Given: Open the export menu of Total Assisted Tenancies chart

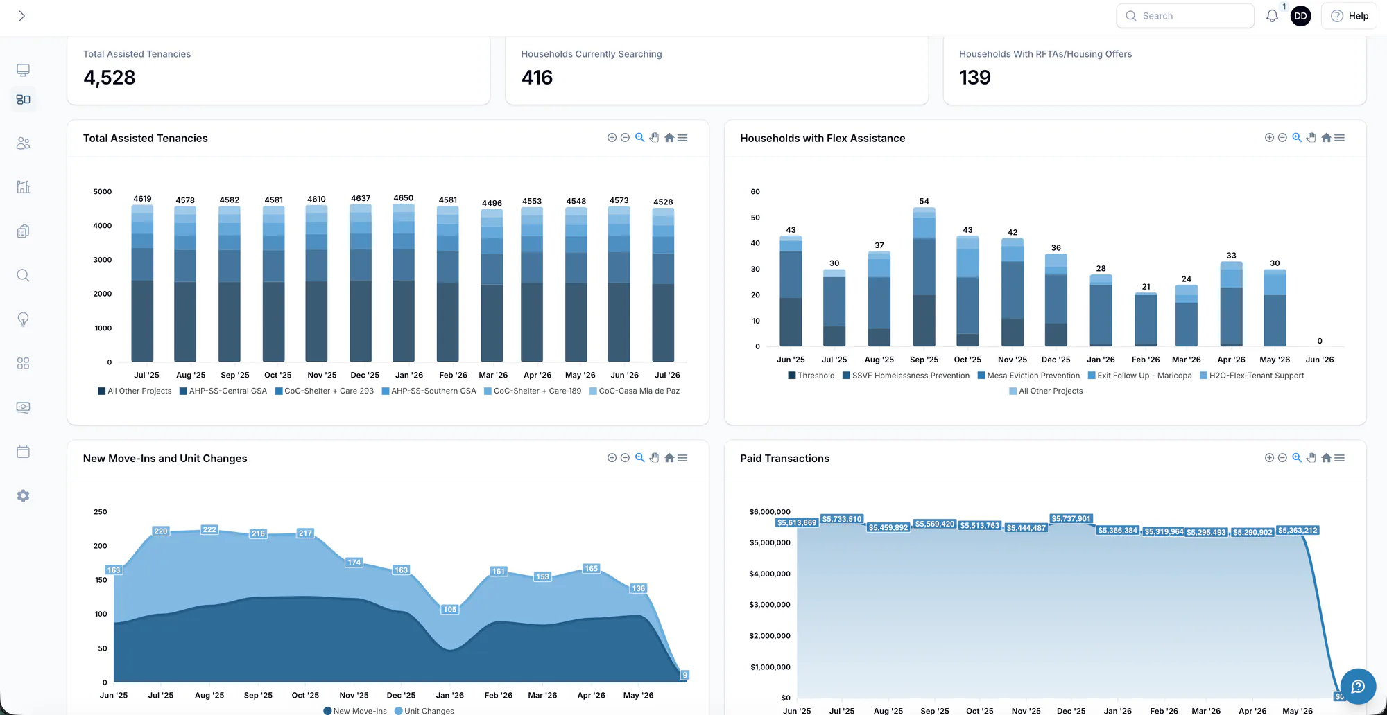Looking at the screenshot, I should coord(682,138).
